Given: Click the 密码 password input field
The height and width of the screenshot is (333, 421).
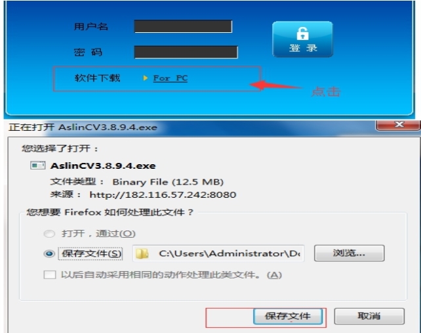Looking at the screenshot, I should pos(186,52).
